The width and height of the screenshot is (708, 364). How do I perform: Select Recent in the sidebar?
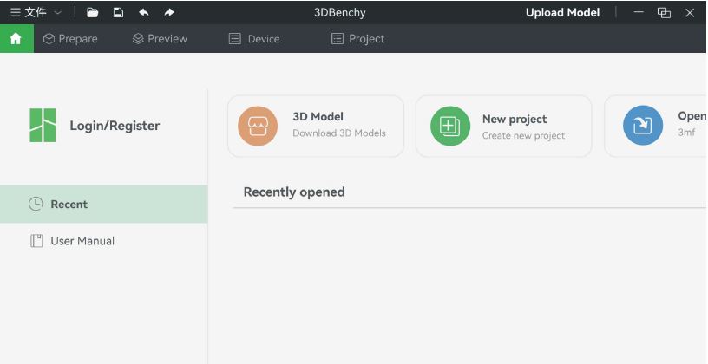(69, 205)
